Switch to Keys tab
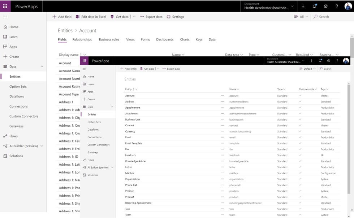This screenshot has width=354, height=218. pos(199,39)
